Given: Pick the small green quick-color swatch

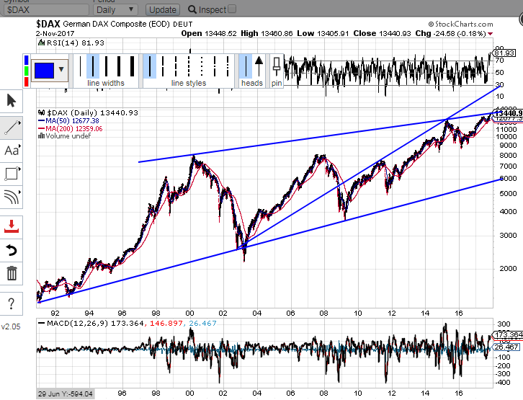Looking at the screenshot, I should [x=27, y=71].
